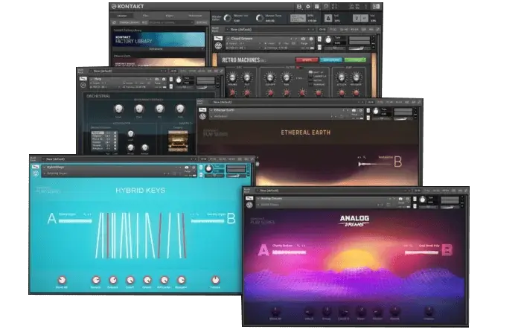Toggle layer B in Analog Dreams
Image resolution: width=521 pixels, height=335 pixels.
pyautogui.click(x=447, y=249)
